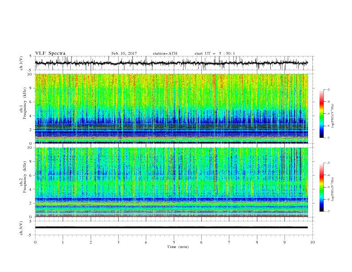Click the "8" kHz tick of ch.2 spectrogram

click(32, 162)
